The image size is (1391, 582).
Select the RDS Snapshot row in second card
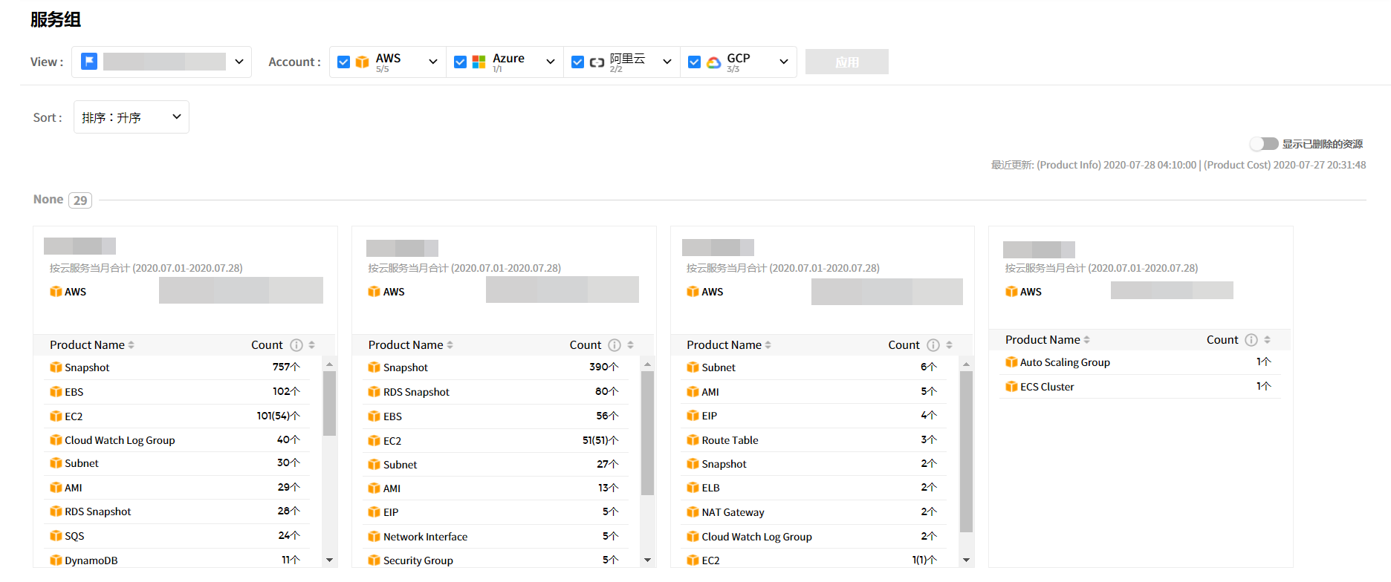416,392
